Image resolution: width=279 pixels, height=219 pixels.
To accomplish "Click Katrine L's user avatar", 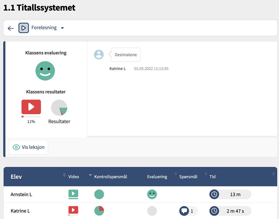I will [x=99, y=55].
